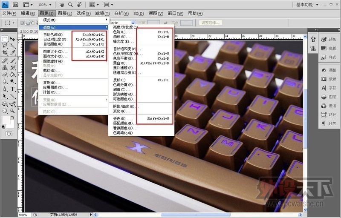Image resolution: width=341 pixels, height=218 pixels.
Task: Select the Move tool
Action: coord(12,39)
